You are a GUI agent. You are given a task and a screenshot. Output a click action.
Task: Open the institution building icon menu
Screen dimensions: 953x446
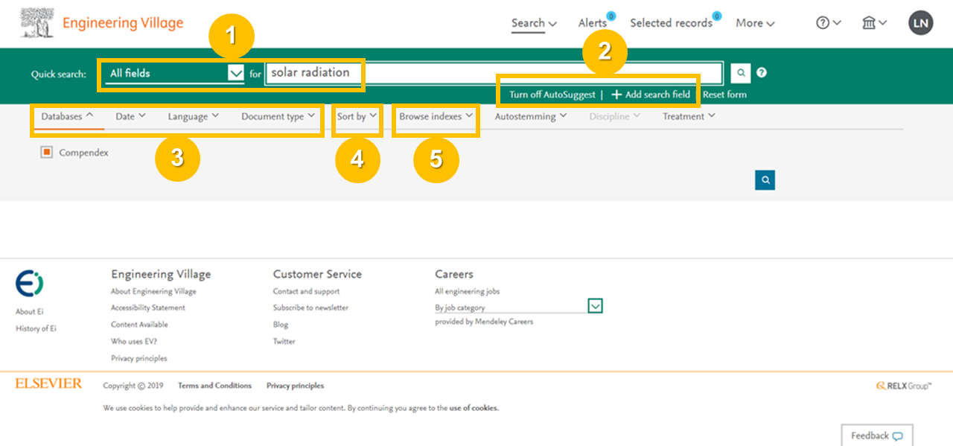coord(874,23)
